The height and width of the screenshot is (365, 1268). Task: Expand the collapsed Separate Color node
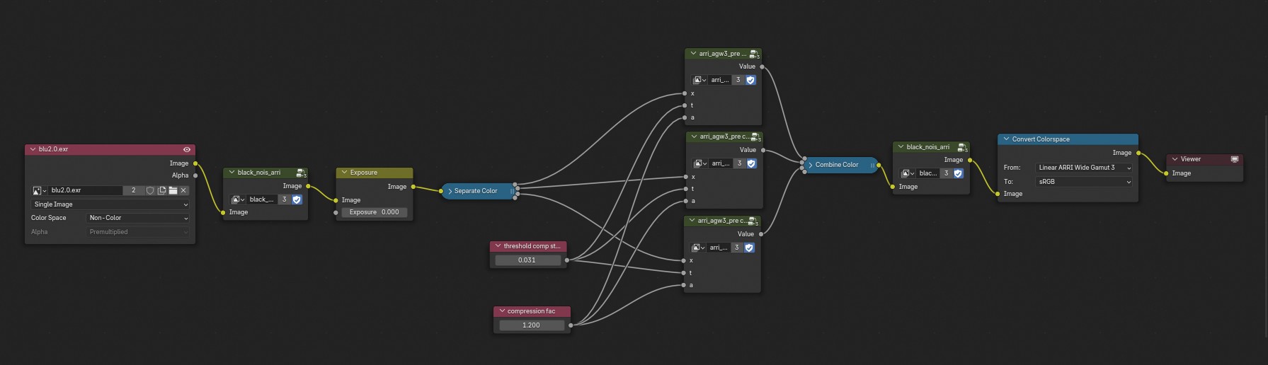[450, 191]
